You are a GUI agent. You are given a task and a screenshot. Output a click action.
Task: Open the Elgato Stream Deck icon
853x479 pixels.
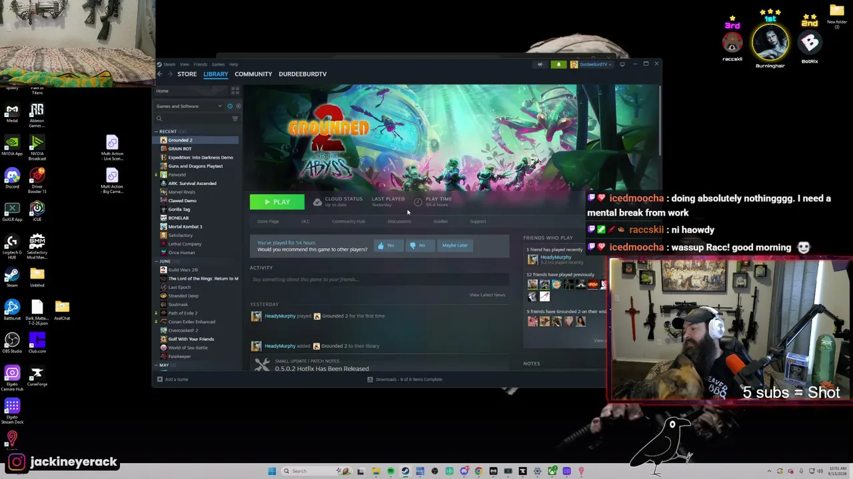coord(12,410)
